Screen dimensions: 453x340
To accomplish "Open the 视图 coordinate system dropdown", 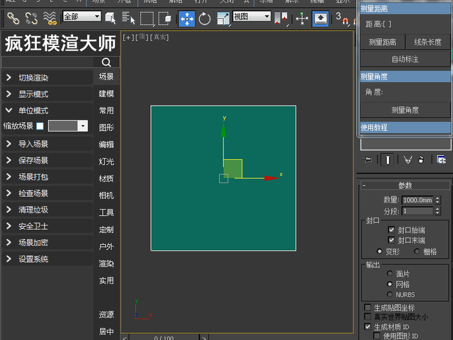I will click(x=252, y=17).
